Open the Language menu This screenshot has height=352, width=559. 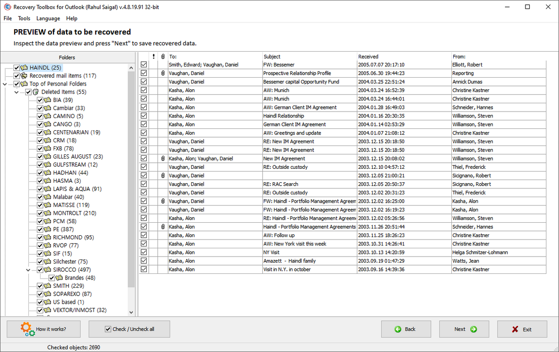click(48, 18)
